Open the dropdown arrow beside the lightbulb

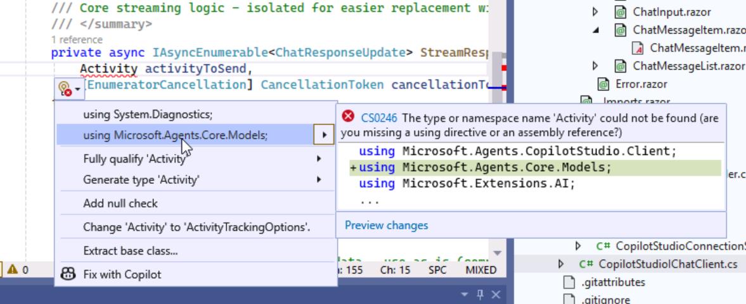pos(77,89)
